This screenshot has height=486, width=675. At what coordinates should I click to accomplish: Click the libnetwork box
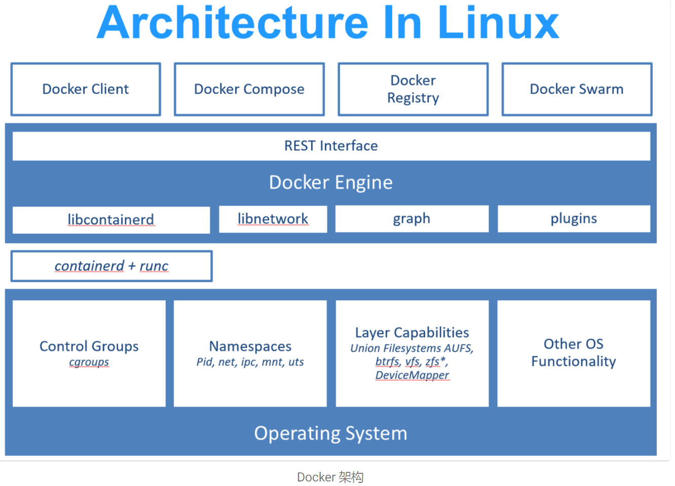(x=273, y=219)
